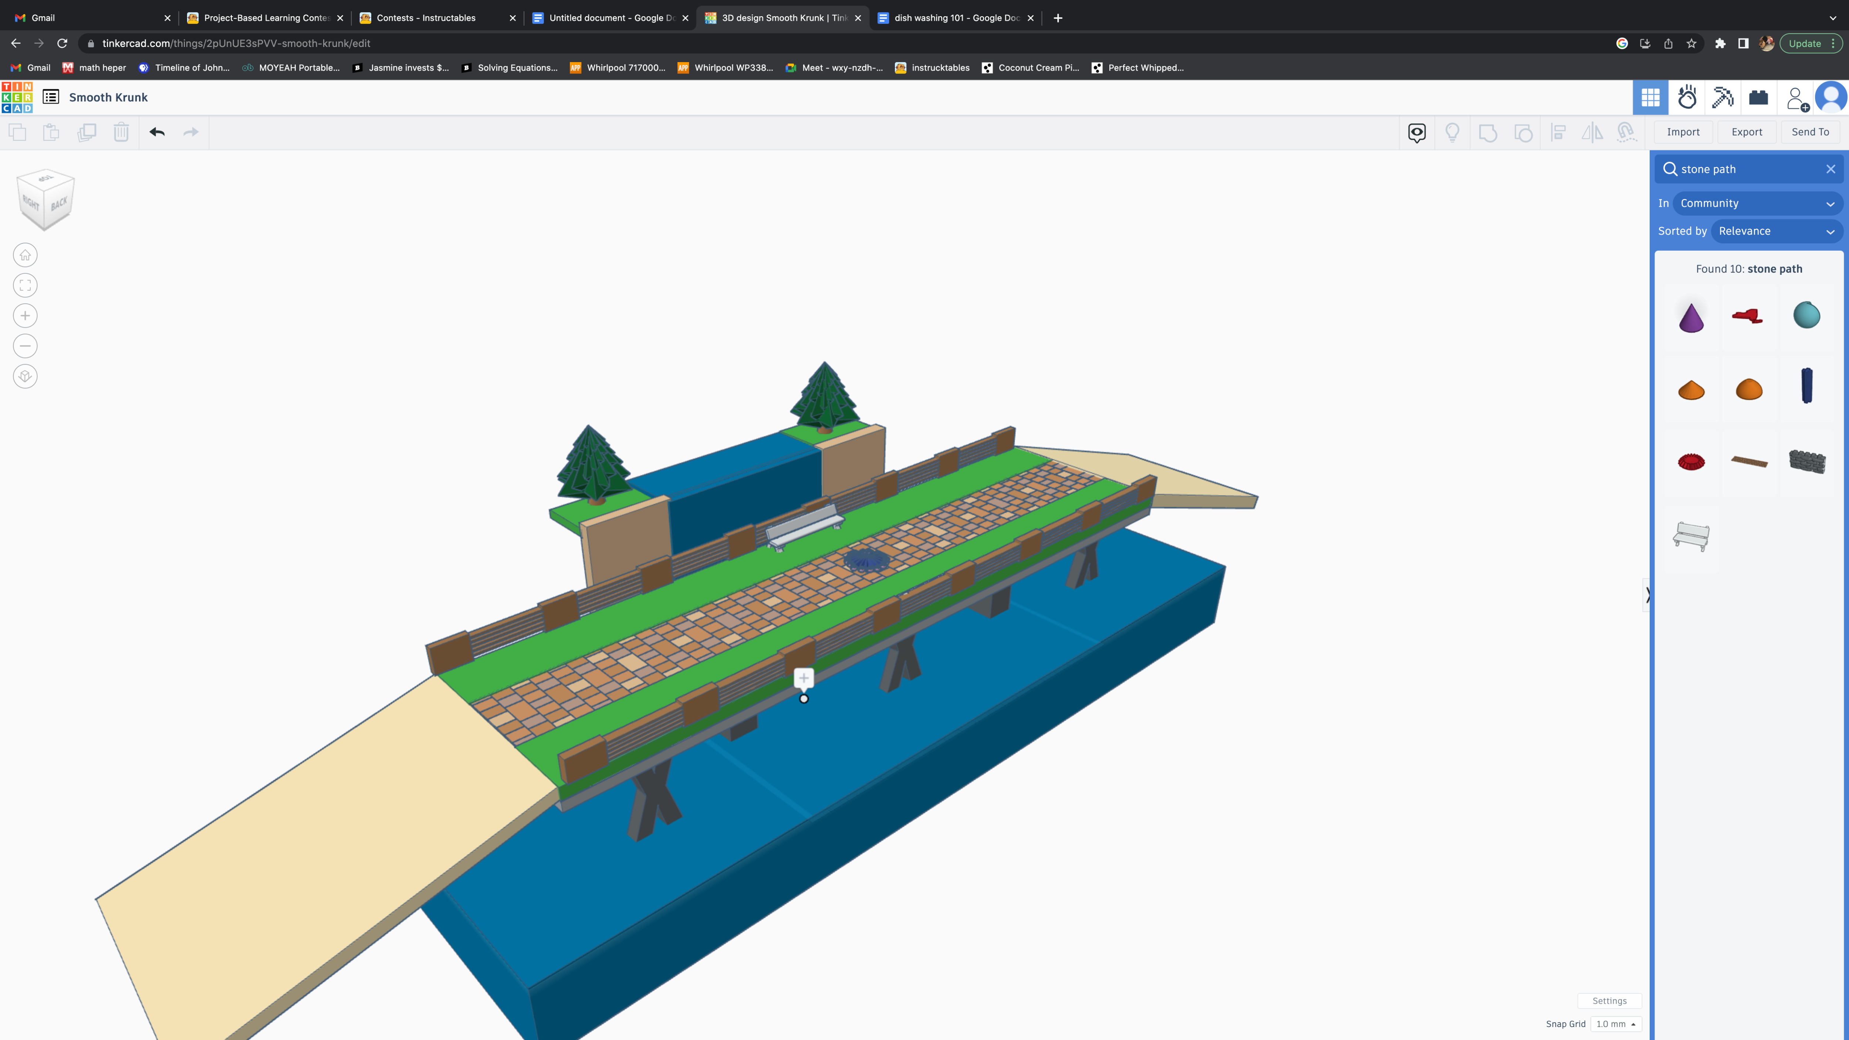Click the Fit all in view icon

[x=25, y=286]
